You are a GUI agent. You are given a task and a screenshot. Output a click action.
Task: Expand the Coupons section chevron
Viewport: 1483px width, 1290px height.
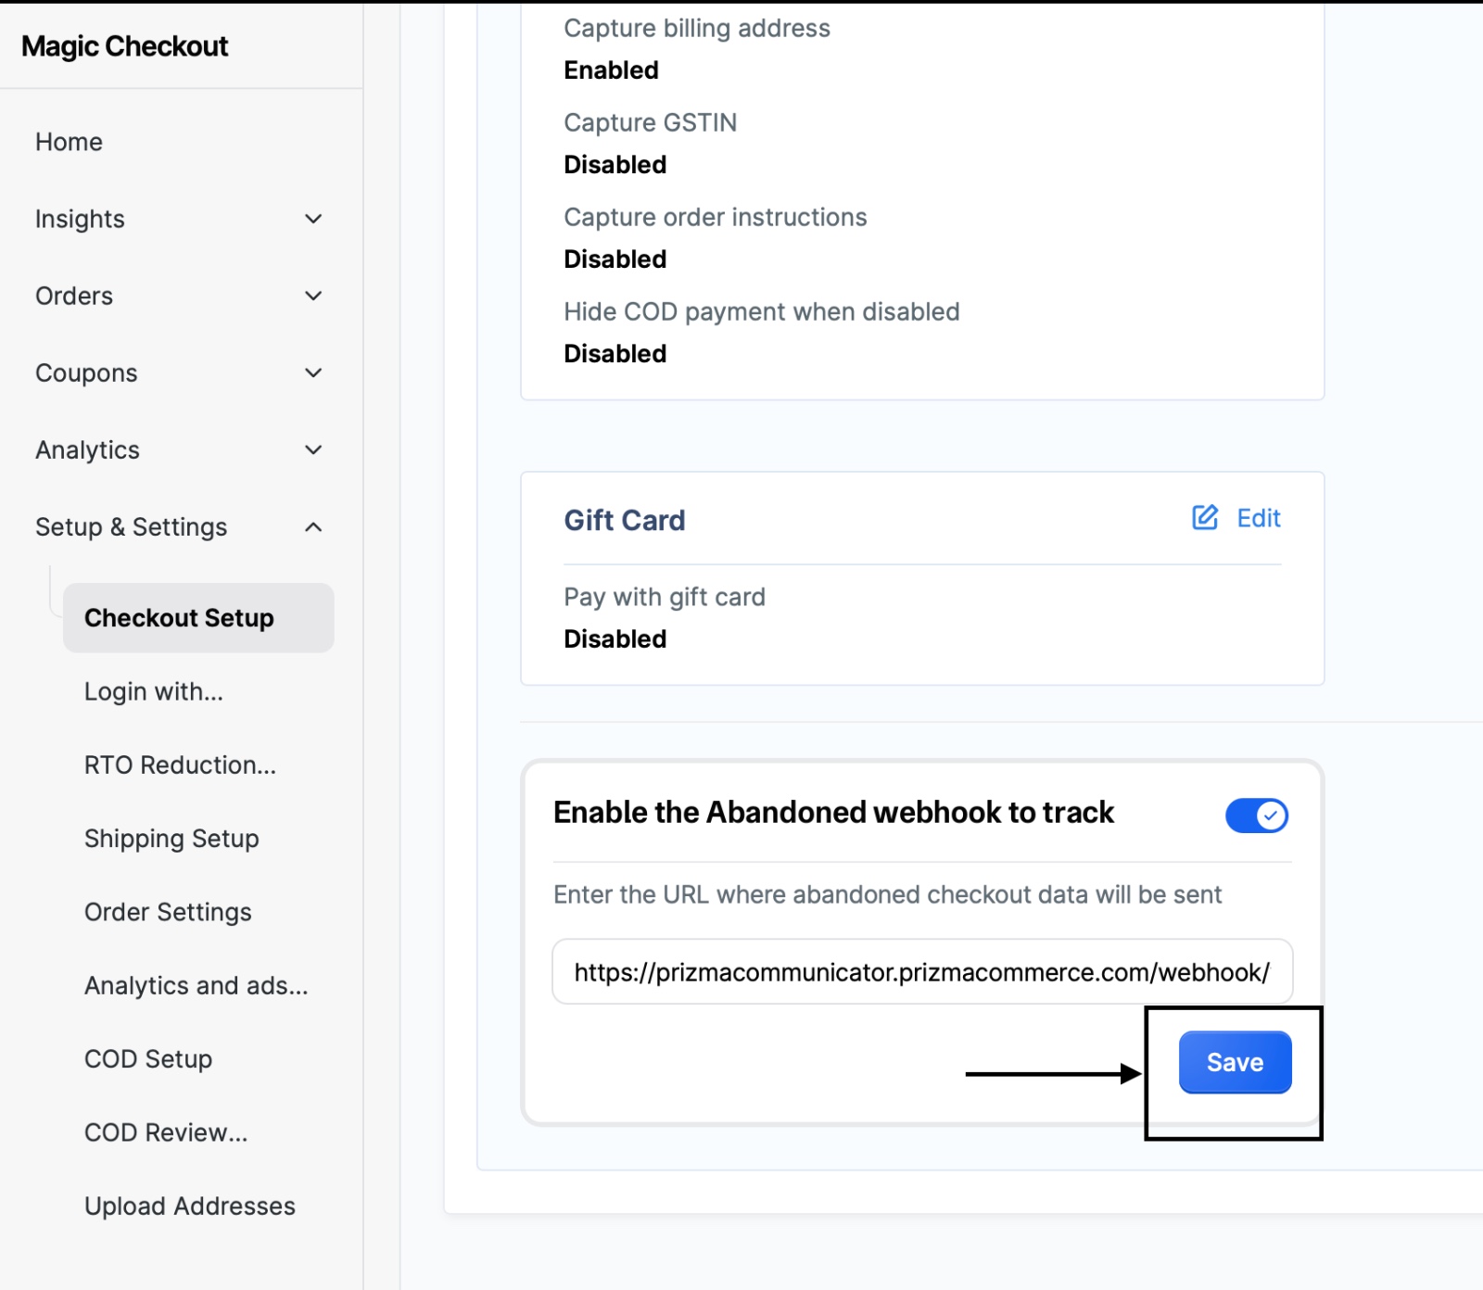(313, 373)
